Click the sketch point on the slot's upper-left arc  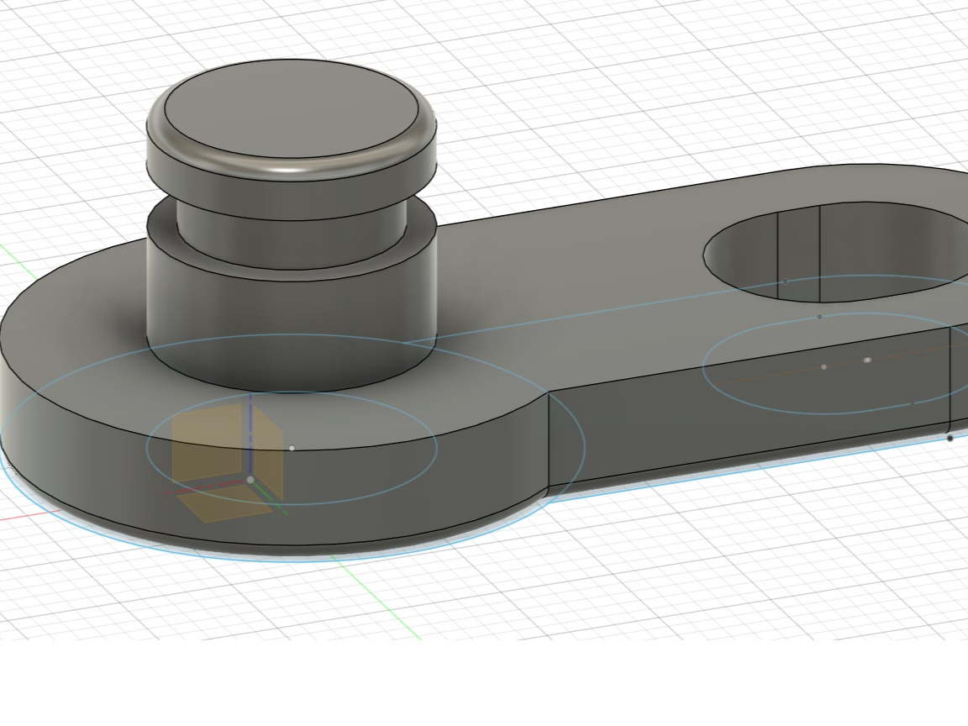click(x=786, y=281)
